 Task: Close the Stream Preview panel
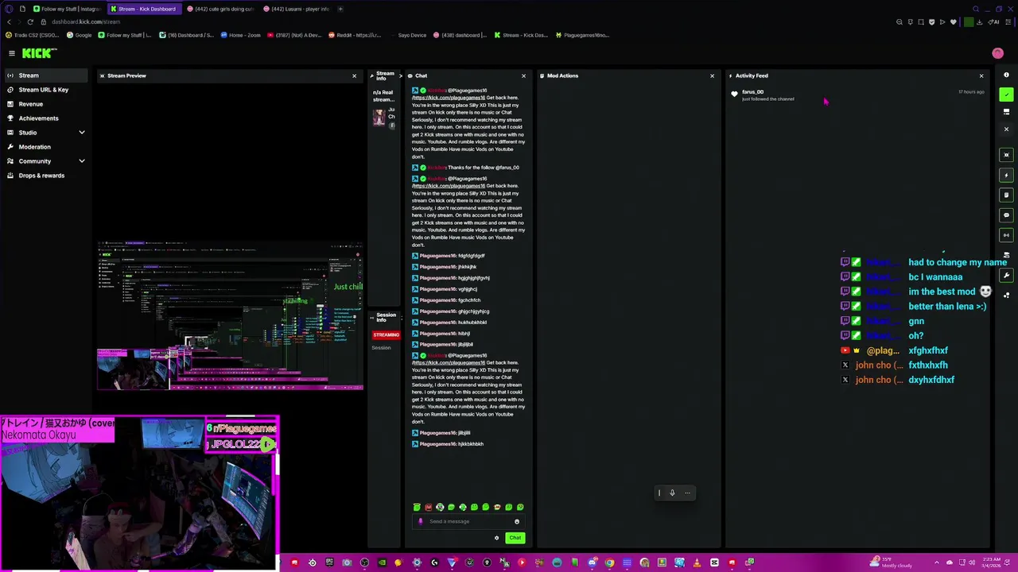pyautogui.click(x=354, y=75)
